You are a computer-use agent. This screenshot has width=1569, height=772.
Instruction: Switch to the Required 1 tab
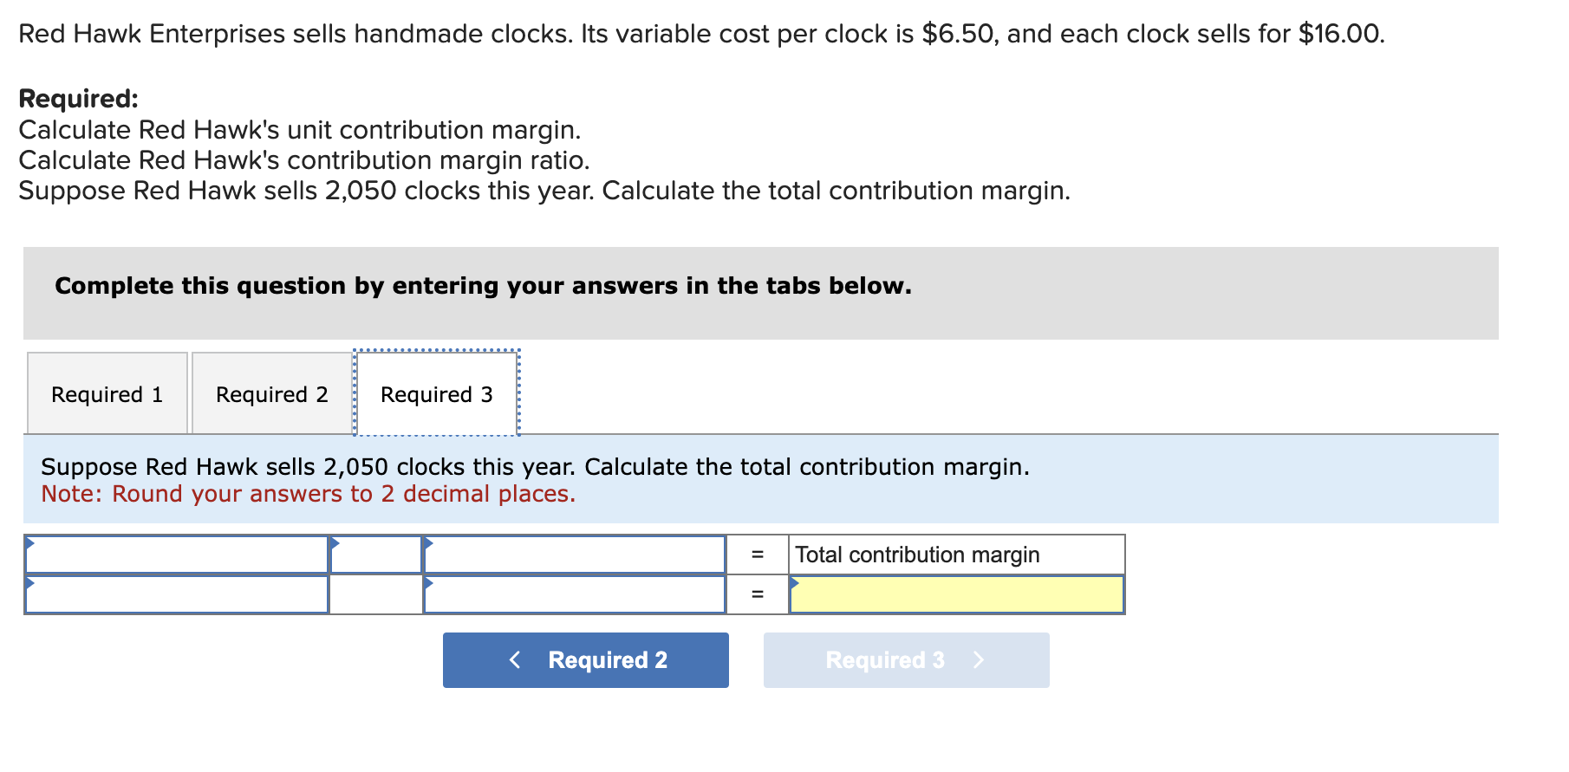[107, 394]
